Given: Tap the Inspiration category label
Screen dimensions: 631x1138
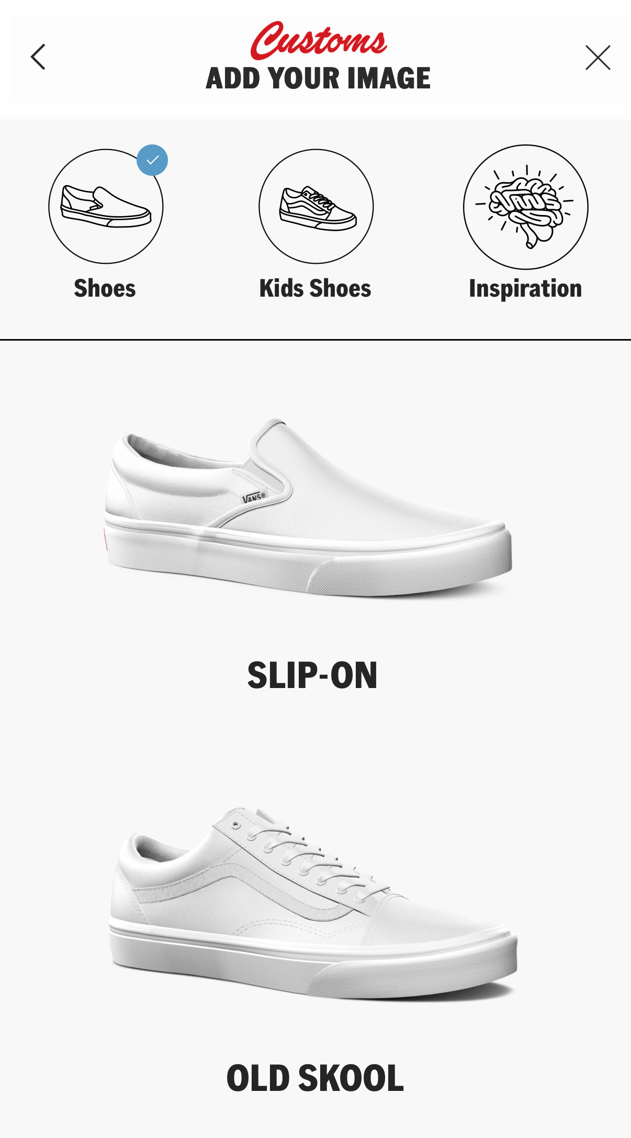Looking at the screenshot, I should point(525,289).
